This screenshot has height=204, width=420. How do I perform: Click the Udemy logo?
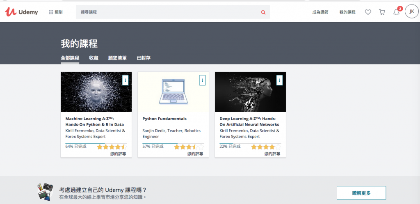(x=21, y=12)
